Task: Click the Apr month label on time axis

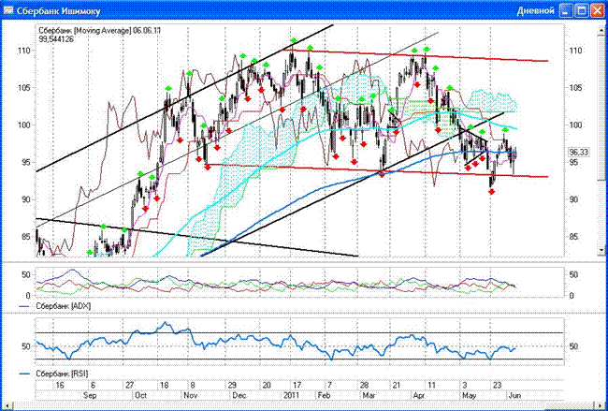Action: [419, 395]
